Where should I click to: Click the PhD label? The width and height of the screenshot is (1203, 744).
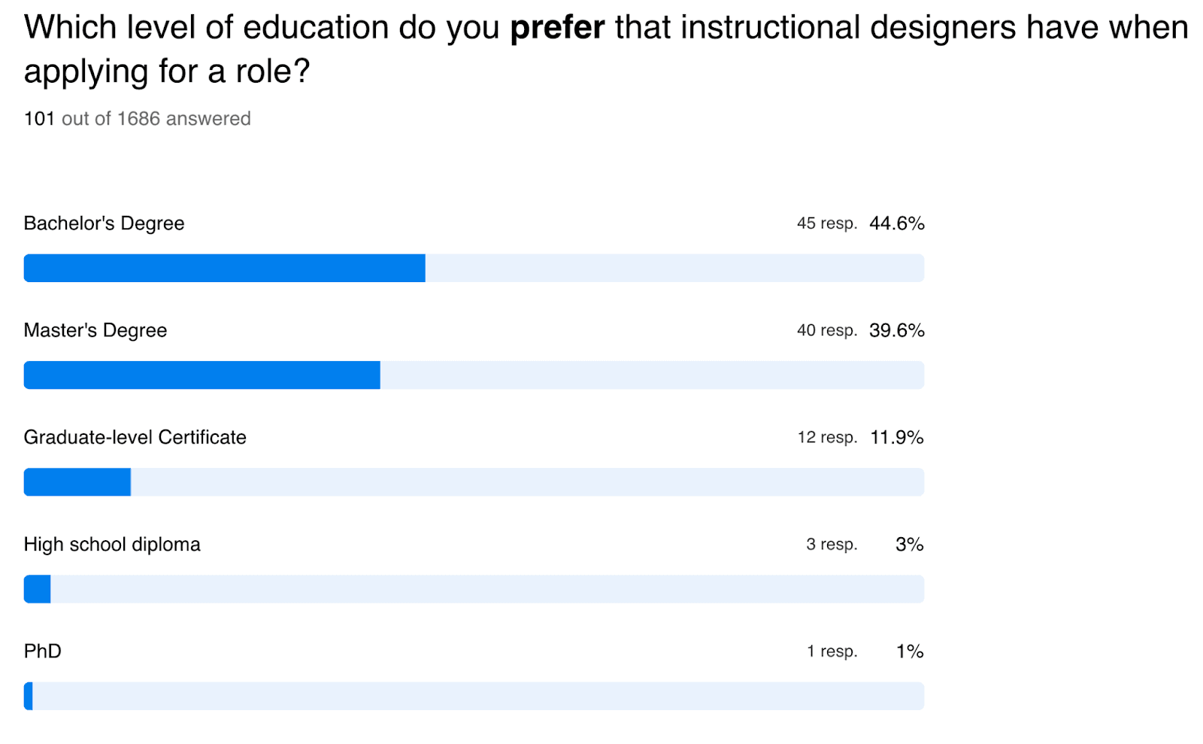[x=43, y=651]
